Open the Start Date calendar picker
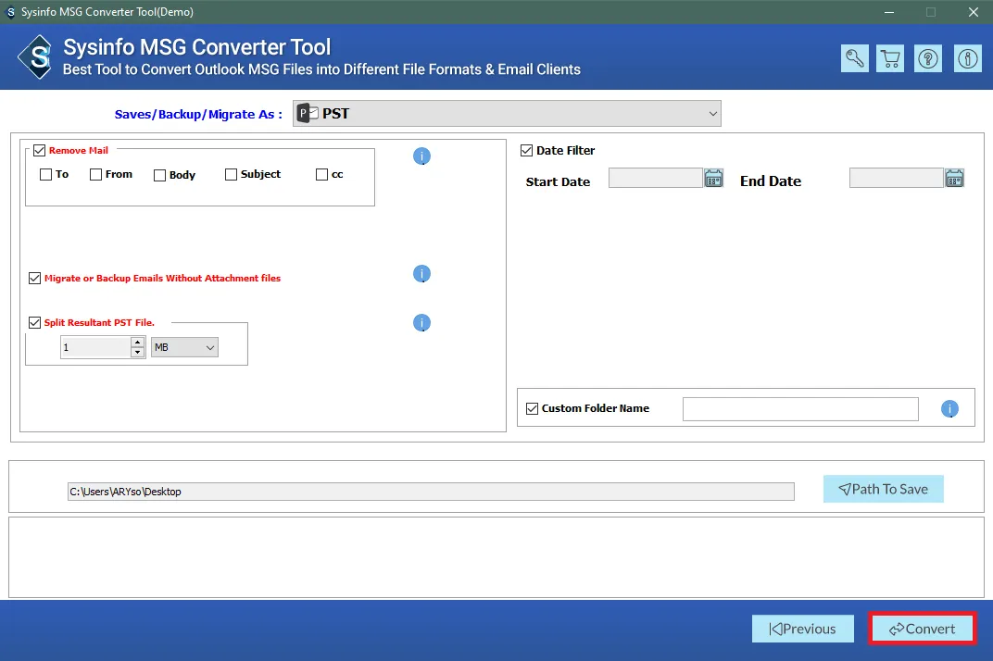This screenshot has width=993, height=661. point(713,178)
